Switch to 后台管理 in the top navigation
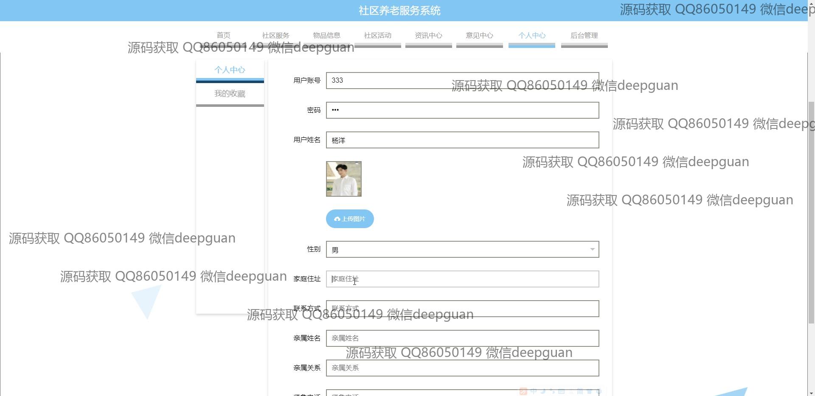Image resolution: width=815 pixels, height=396 pixels. 584,36
